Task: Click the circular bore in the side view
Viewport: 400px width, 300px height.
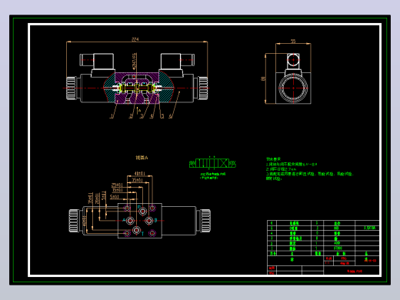Action: pyautogui.click(x=293, y=88)
